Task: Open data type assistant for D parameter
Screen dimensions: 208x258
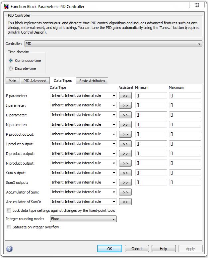Action: (x=125, y=115)
